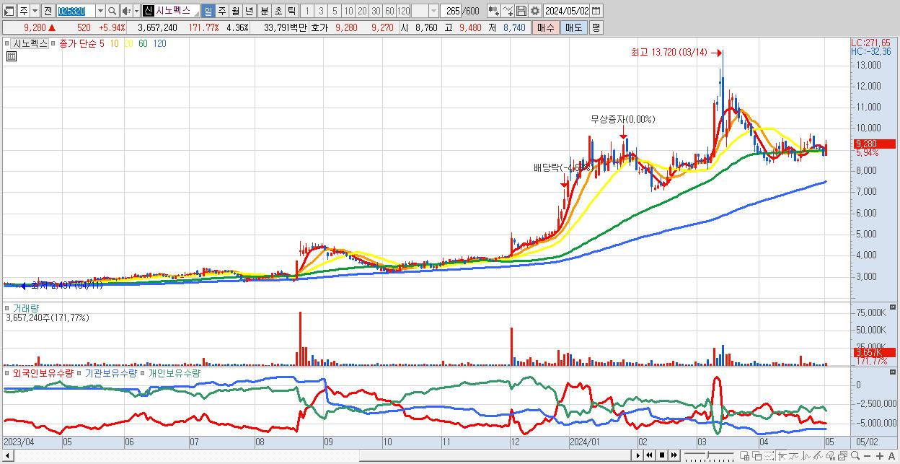Image resolution: width=900 pixels, height=464 pixels.
Task: Select the 주 weekly period button
Action: pos(221,11)
